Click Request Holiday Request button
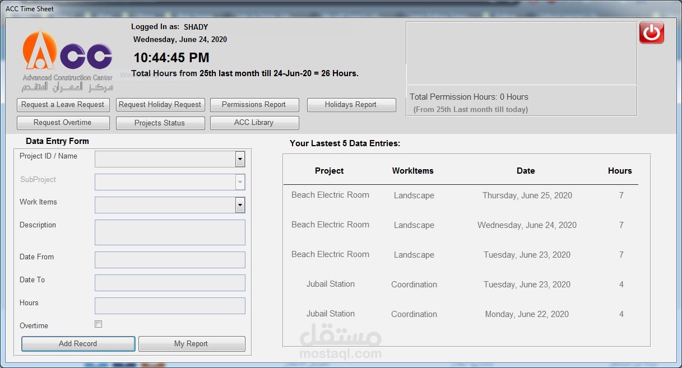Screen dimensions: 682x368 pyautogui.click(x=160, y=105)
